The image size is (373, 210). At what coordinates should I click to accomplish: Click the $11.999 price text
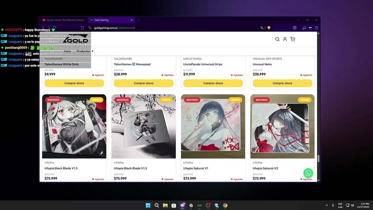click(189, 74)
